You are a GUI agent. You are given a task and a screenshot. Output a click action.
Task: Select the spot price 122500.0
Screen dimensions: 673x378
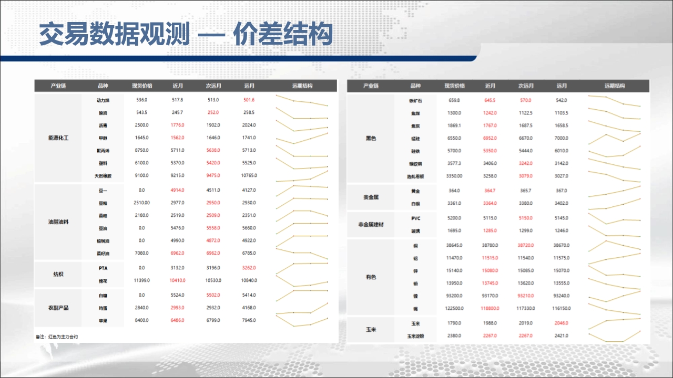454,308
